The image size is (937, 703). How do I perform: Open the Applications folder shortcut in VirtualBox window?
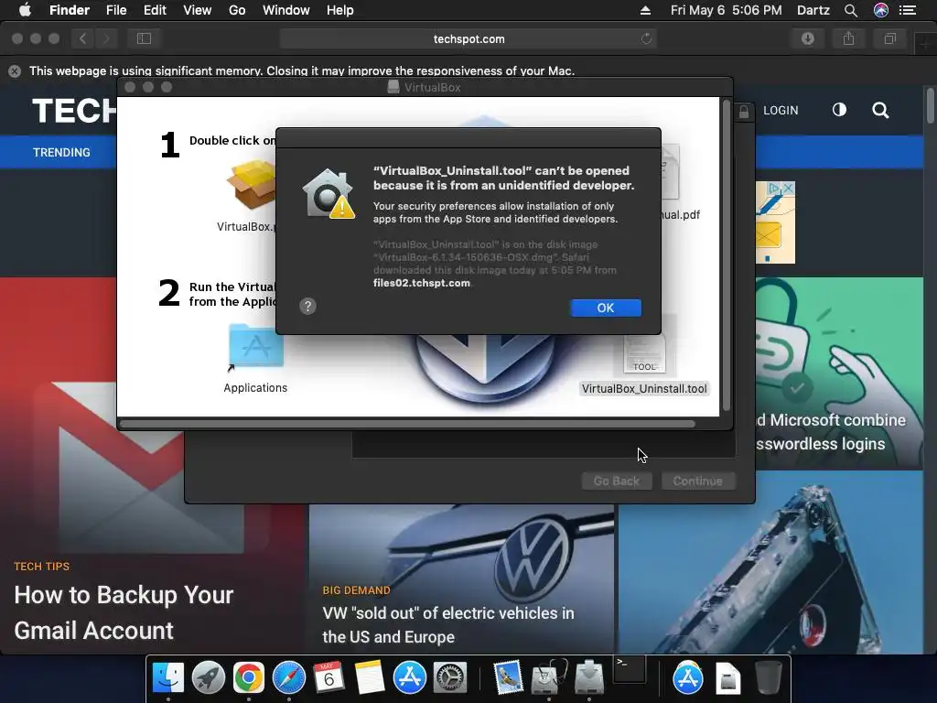click(x=256, y=347)
